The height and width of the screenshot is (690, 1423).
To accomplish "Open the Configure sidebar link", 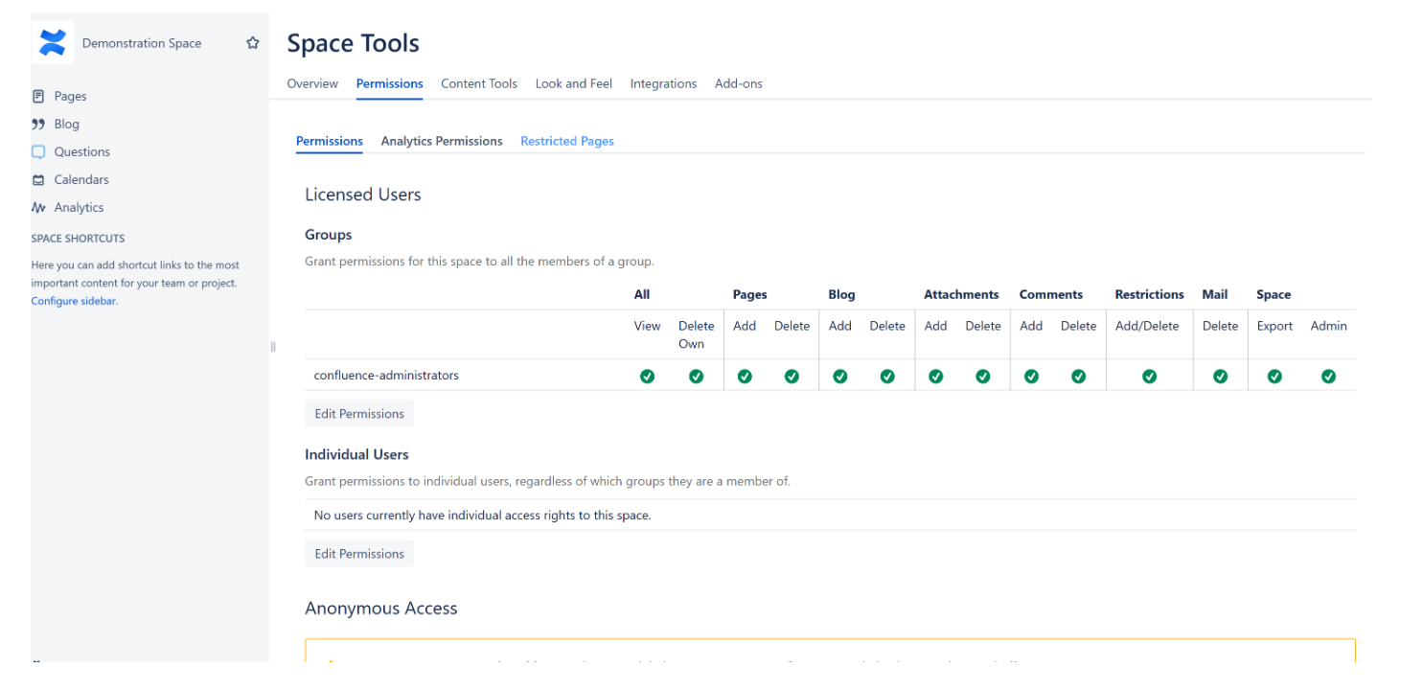I will [x=73, y=301].
